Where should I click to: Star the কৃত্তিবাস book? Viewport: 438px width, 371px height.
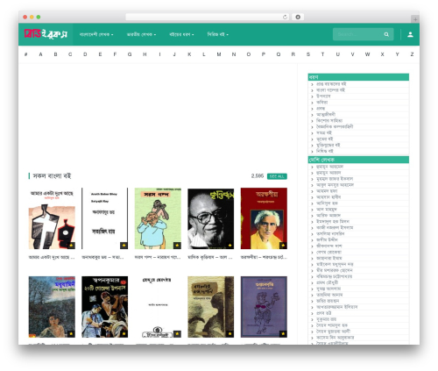click(230, 246)
